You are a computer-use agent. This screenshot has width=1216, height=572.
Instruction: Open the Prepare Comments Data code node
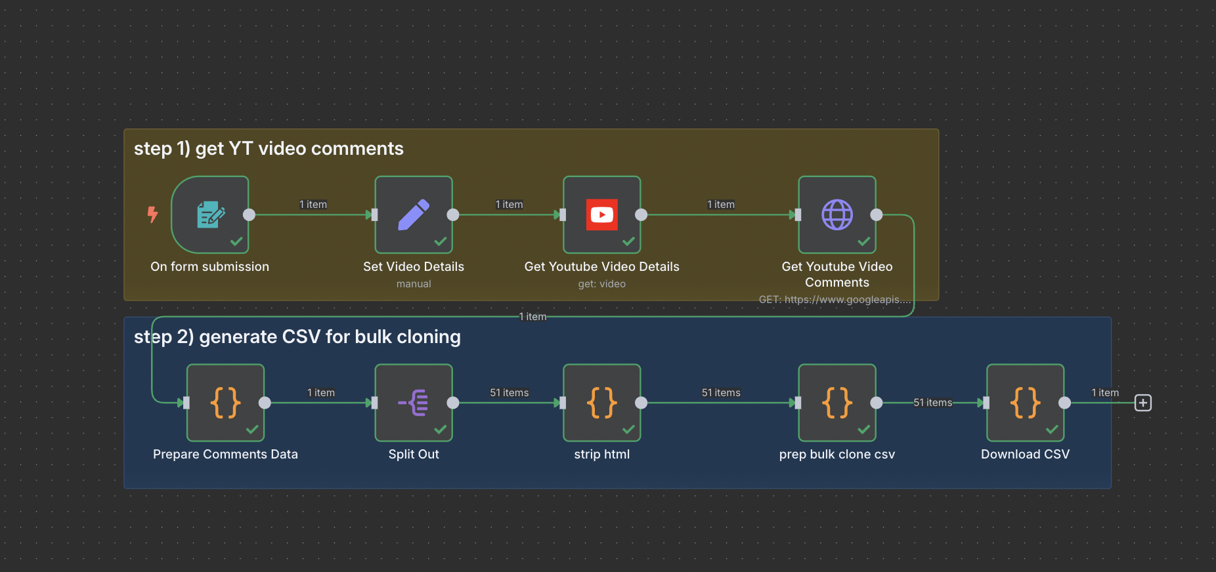click(226, 403)
